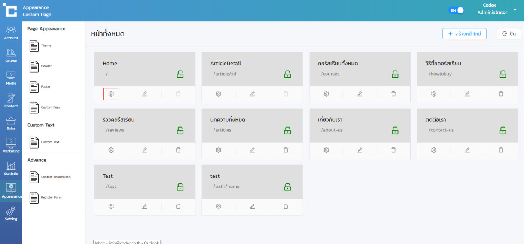Open settings gear for Home page

pos(111,94)
